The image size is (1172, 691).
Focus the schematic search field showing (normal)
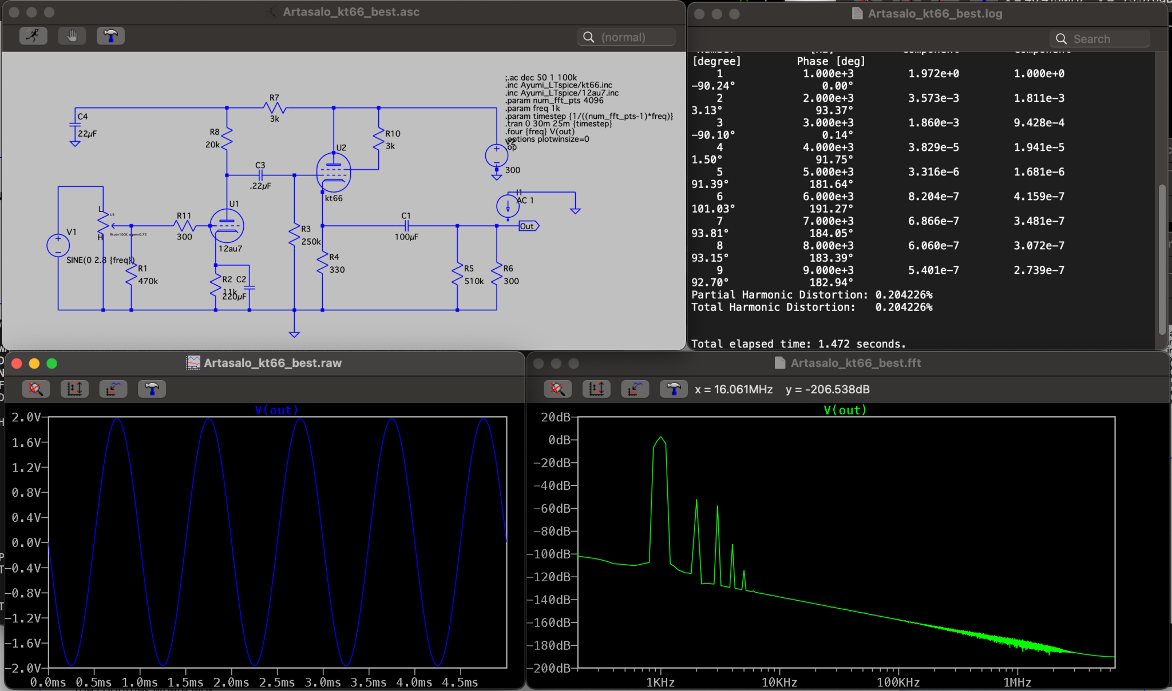(x=627, y=37)
